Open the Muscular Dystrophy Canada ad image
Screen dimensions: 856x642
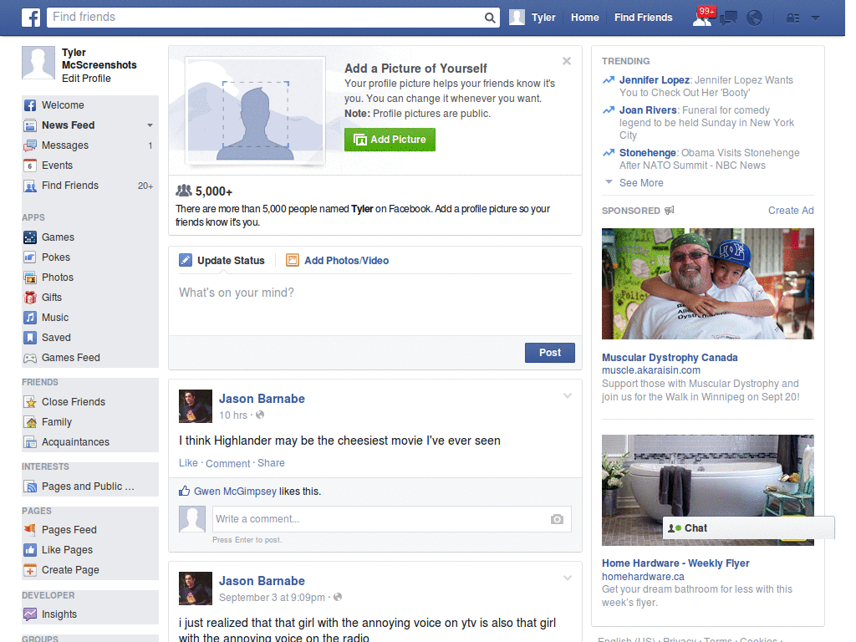707,284
